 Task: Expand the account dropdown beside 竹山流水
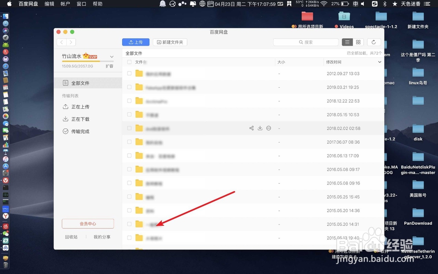[112, 56]
